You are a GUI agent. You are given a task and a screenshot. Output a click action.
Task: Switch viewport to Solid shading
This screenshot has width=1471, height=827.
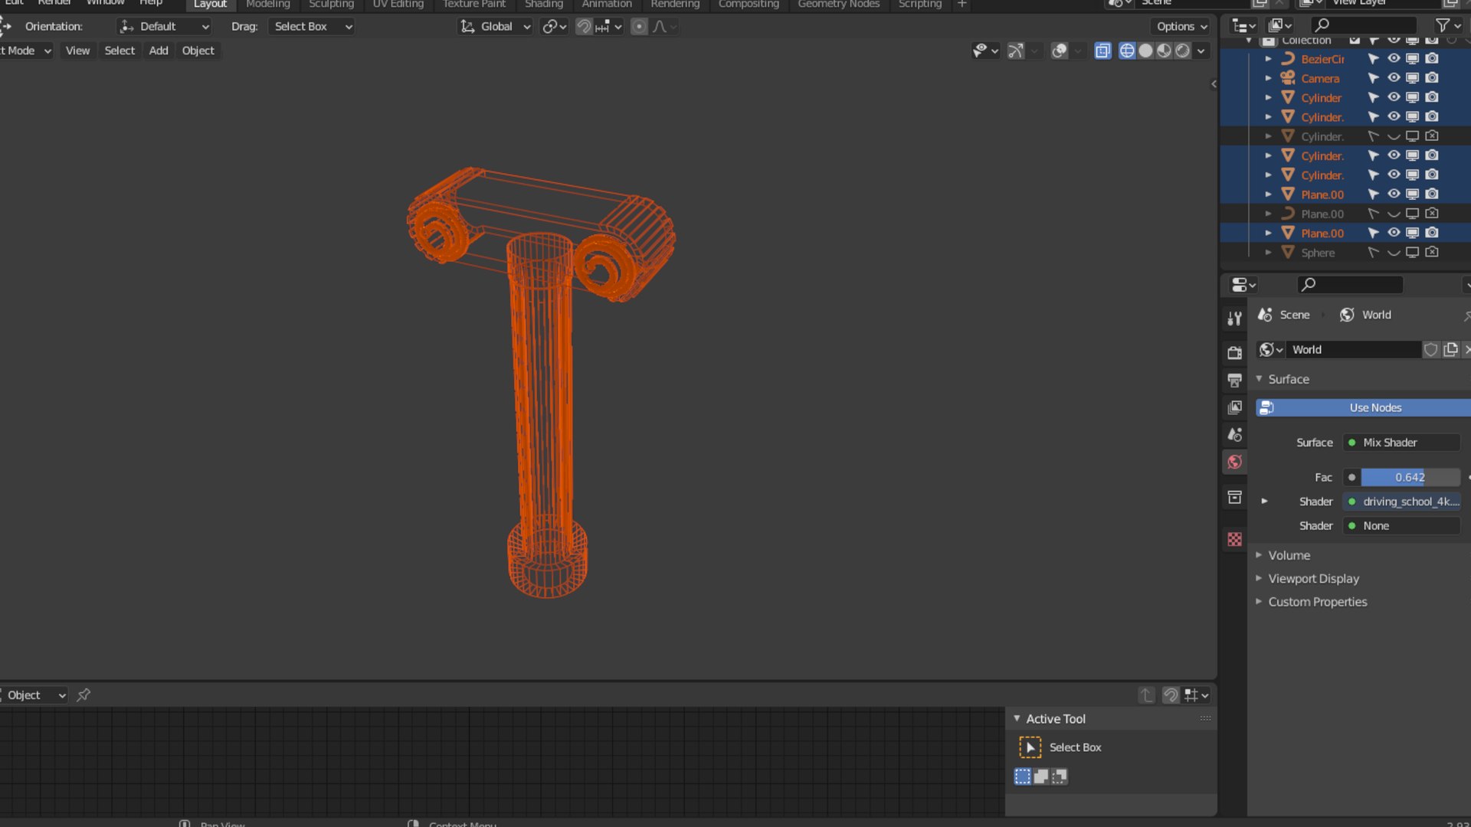tap(1145, 51)
